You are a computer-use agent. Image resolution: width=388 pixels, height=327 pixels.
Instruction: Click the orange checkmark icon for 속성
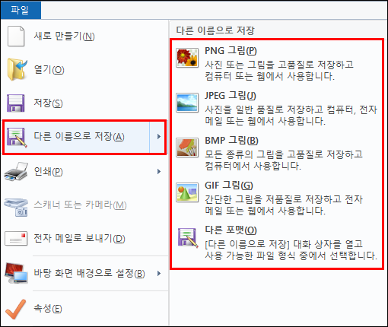(x=16, y=309)
